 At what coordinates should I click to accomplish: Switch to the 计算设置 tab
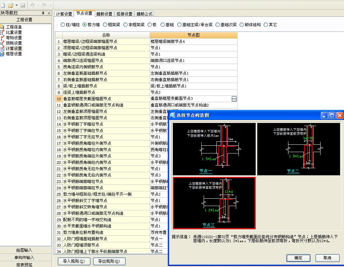coord(64,14)
